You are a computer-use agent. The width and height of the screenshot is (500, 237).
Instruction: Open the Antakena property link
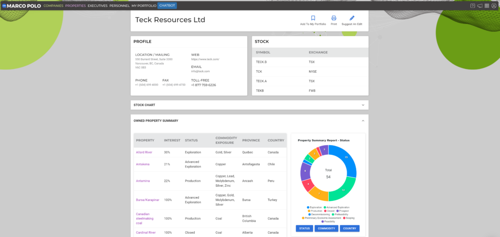[143, 164]
